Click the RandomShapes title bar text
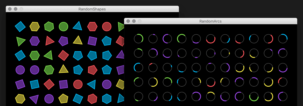Screen dimensions: 303x106 click(x=92, y=9)
